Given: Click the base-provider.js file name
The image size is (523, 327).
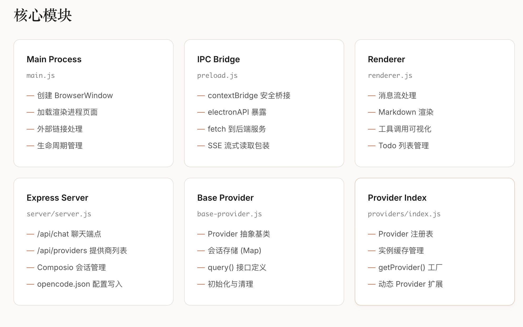Looking at the screenshot, I should coord(229,214).
